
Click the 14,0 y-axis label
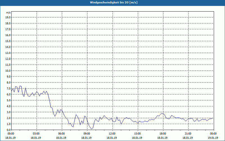tap(8, 47)
